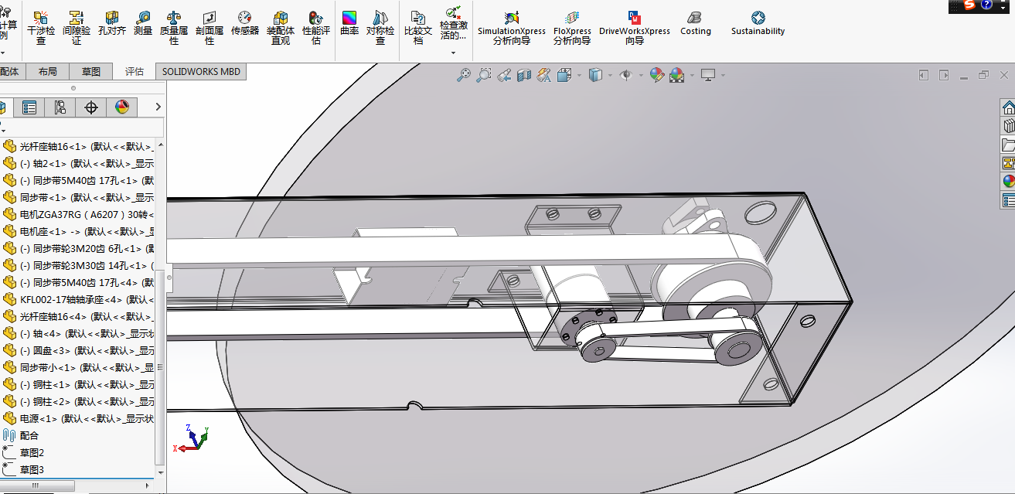This screenshot has height=494, width=1015.
Task: Toggle Curvature (曲率) display
Action: coord(349,23)
